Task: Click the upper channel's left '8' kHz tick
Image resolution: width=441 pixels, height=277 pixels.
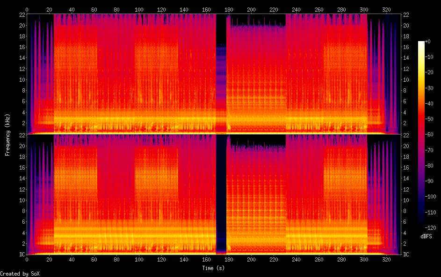Action: [24, 91]
